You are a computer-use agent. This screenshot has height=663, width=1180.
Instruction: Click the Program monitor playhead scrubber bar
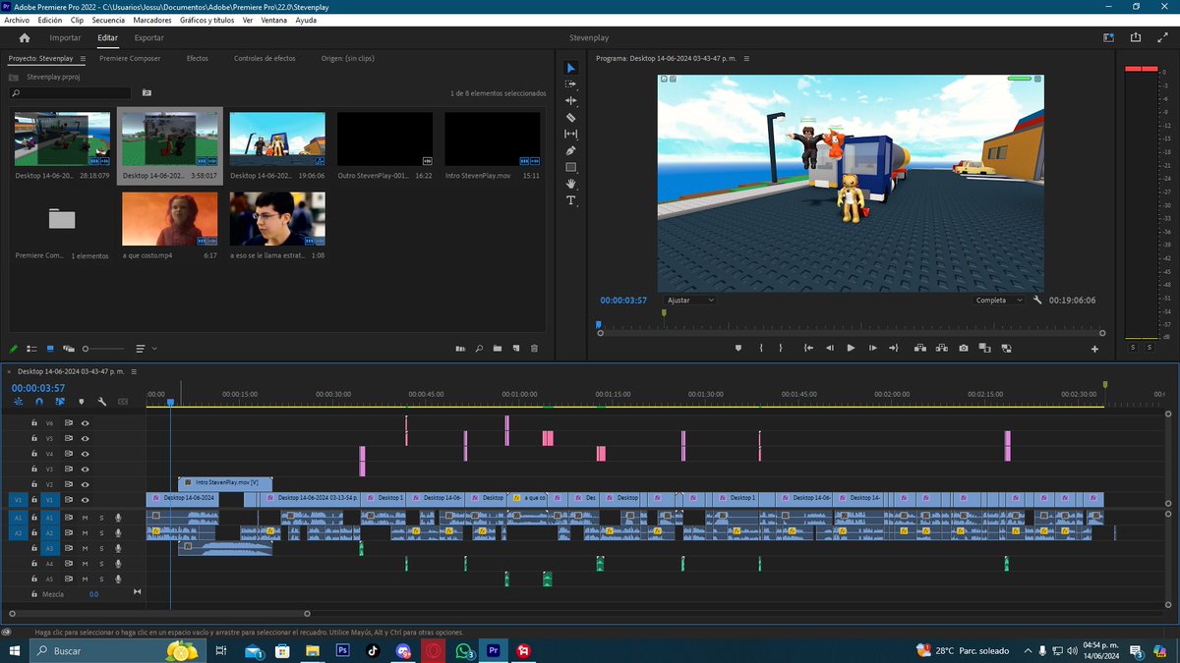click(849, 325)
